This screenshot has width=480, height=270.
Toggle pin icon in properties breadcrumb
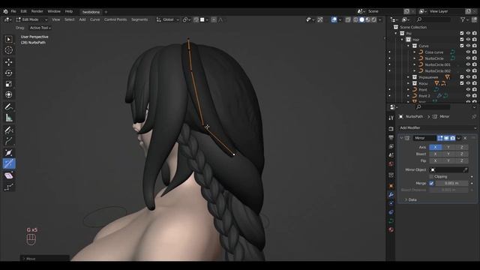pos(474,117)
